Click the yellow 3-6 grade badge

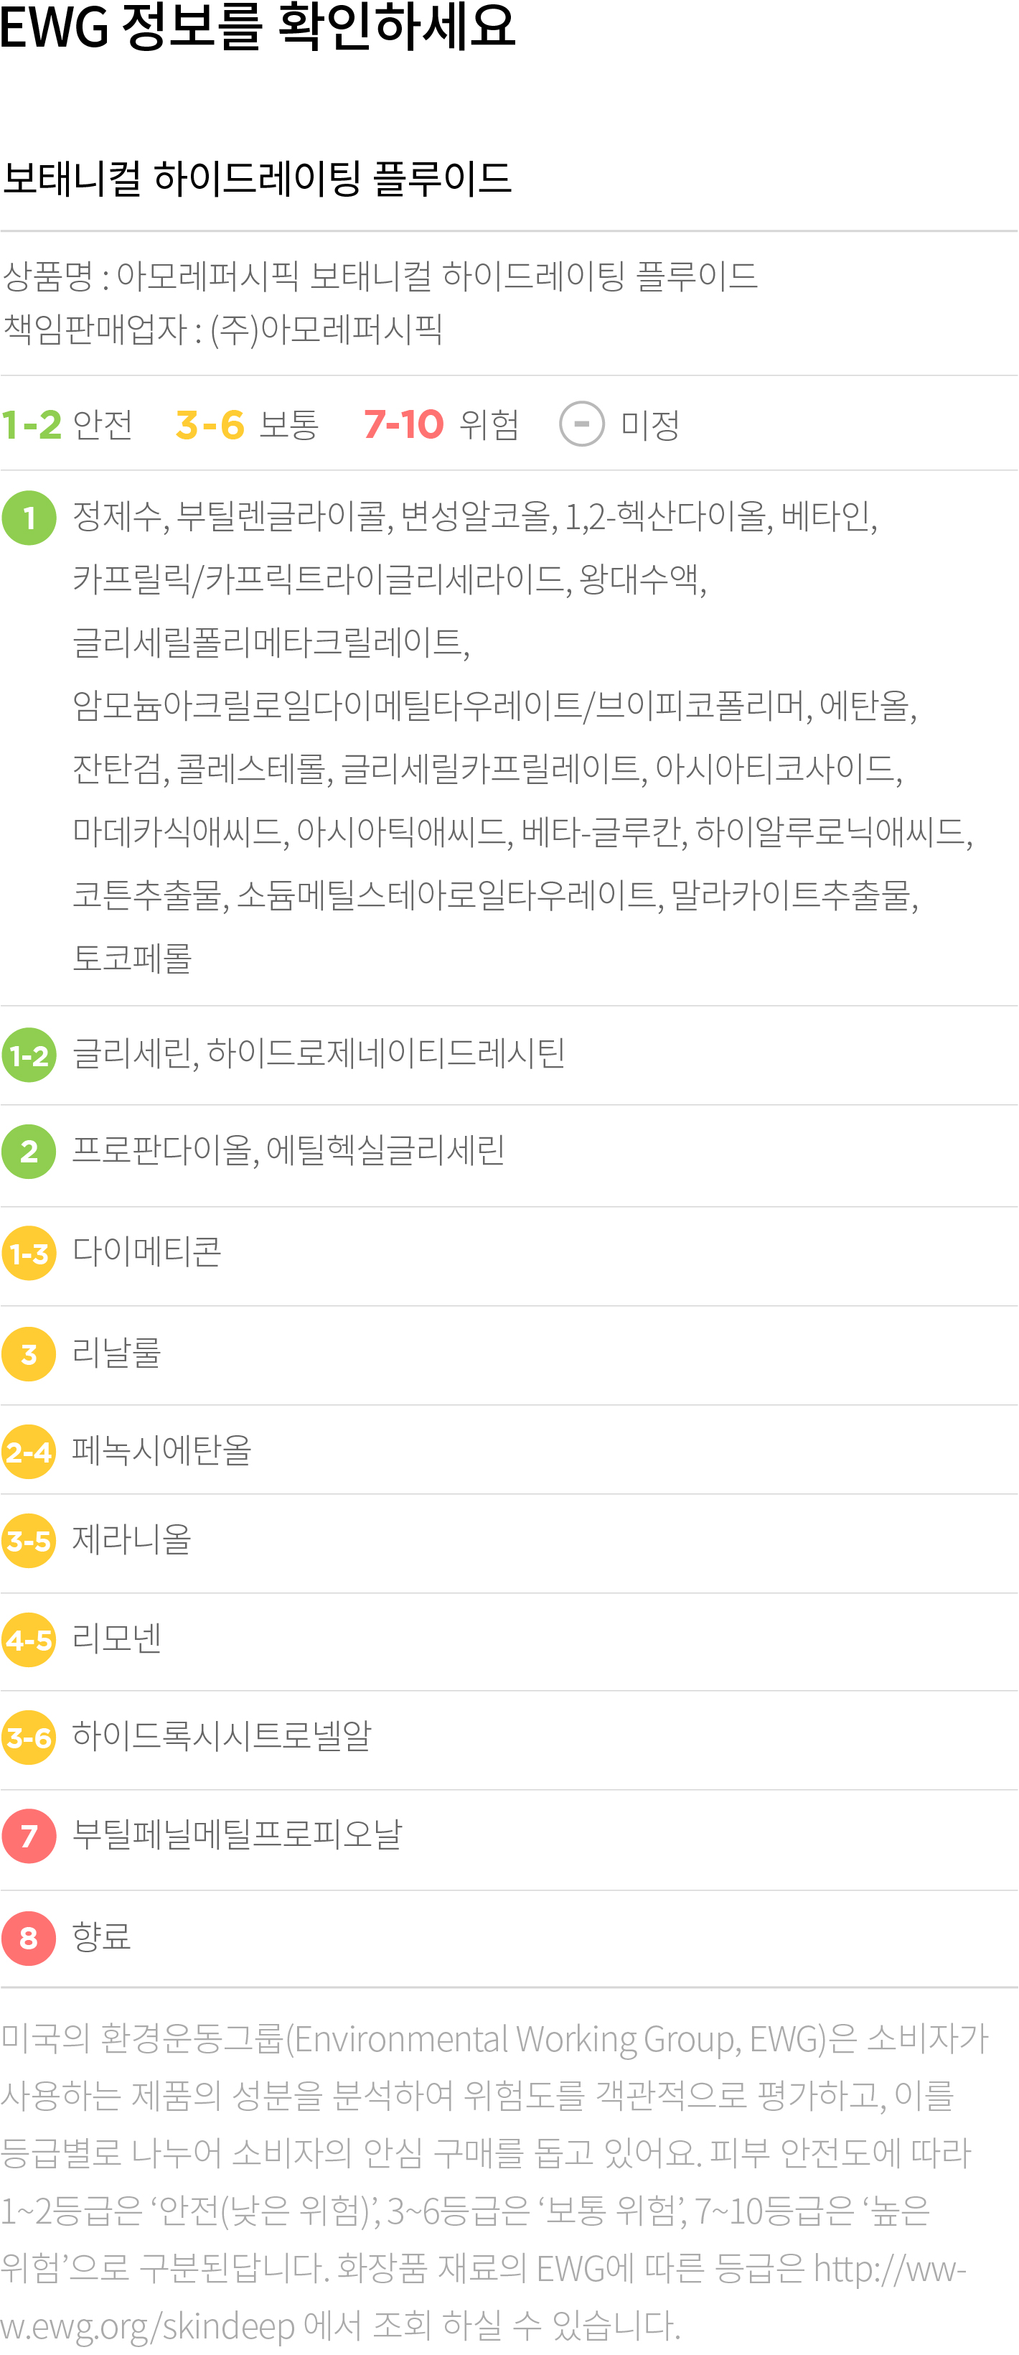pos(29,1736)
